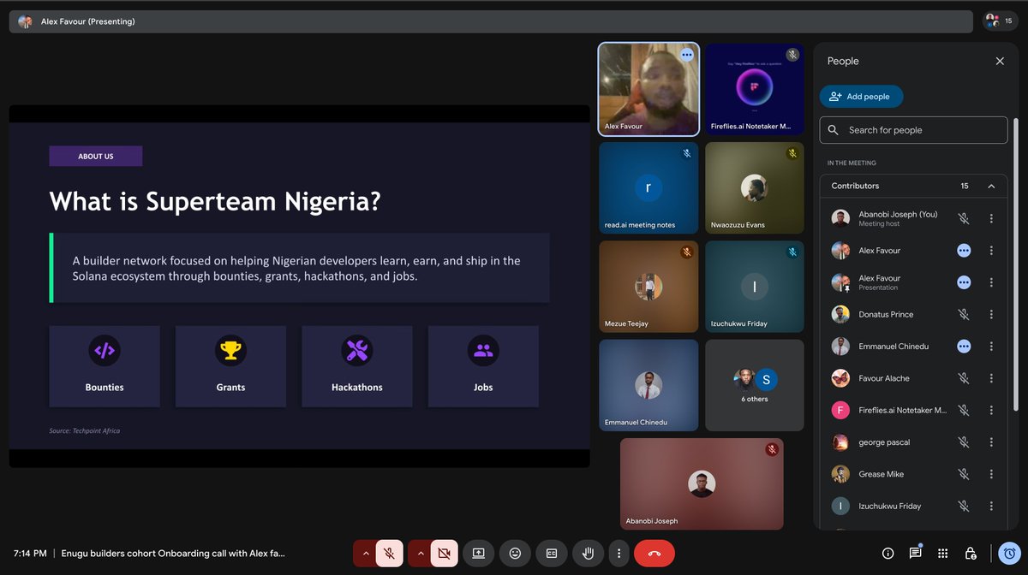Screen dimensions: 1028x575
Task: Open more options for Emmanuel Chinedu in list
Action: tap(991, 347)
